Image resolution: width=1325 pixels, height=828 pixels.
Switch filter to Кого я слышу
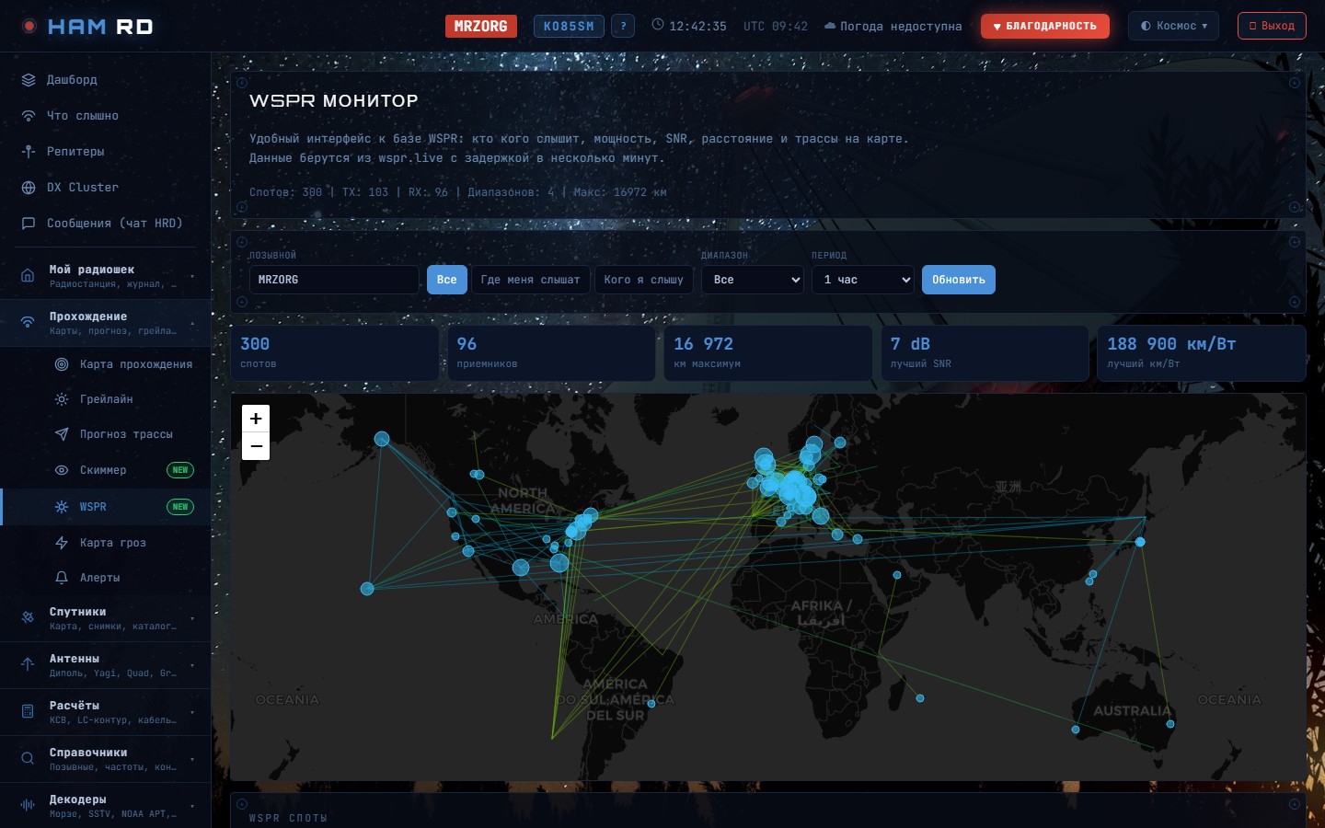coord(644,280)
